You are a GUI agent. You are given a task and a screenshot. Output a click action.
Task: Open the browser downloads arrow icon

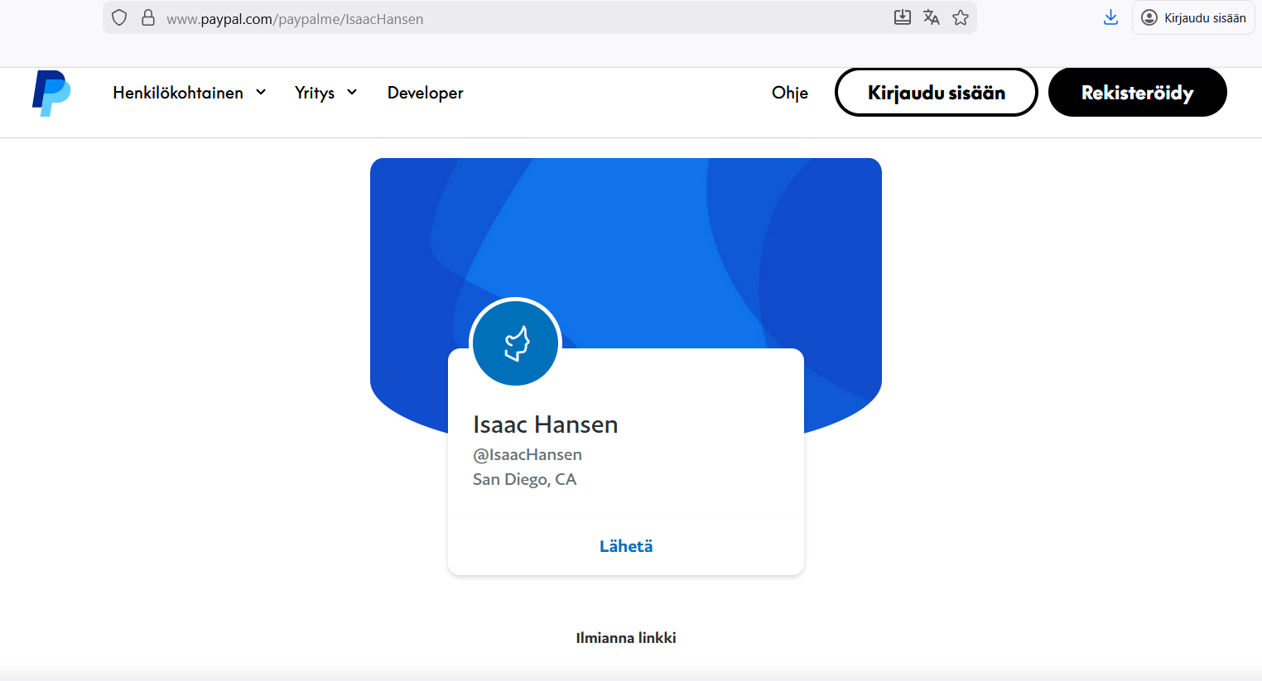point(1110,17)
